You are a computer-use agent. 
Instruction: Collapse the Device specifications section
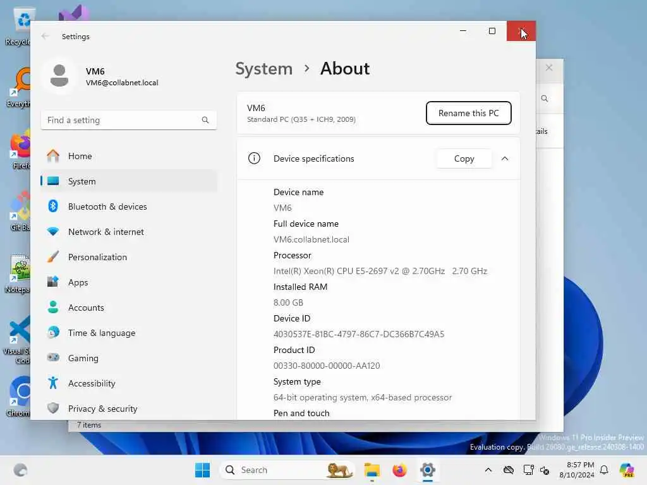pyautogui.click(x=505, y=159)
